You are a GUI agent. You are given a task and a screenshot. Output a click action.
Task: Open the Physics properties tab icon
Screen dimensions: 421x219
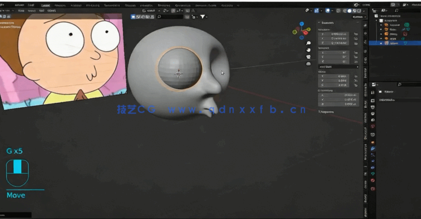coord(373,161)
